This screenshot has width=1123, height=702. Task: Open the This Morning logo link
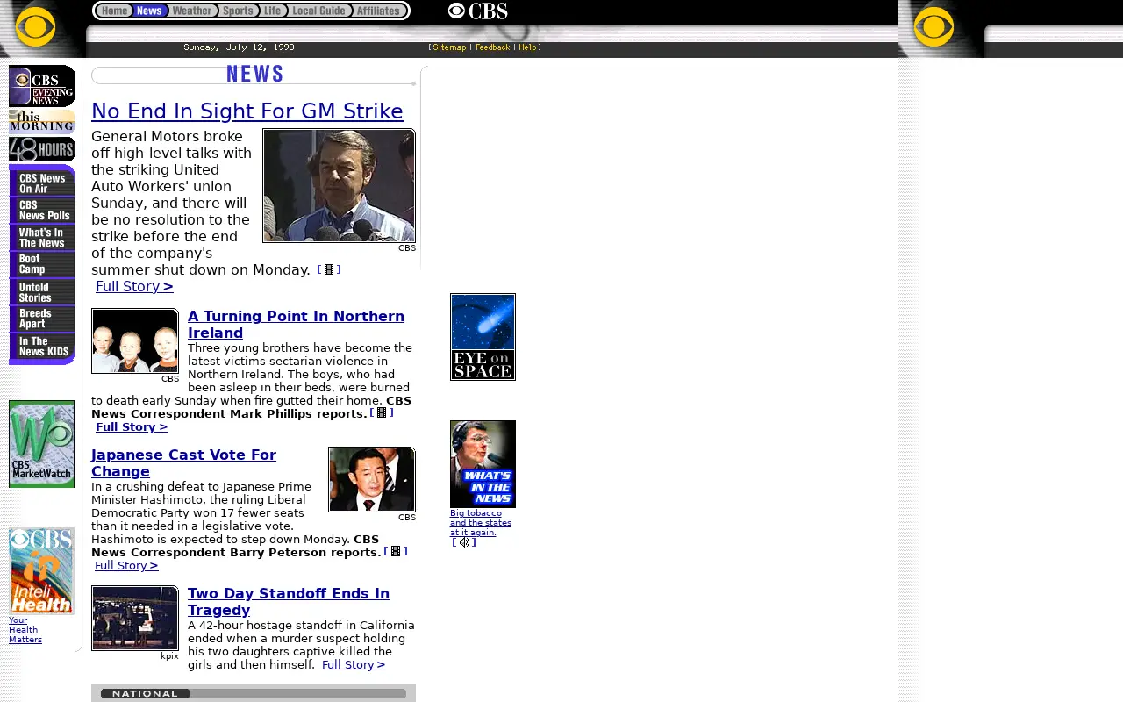coord(41,121)
